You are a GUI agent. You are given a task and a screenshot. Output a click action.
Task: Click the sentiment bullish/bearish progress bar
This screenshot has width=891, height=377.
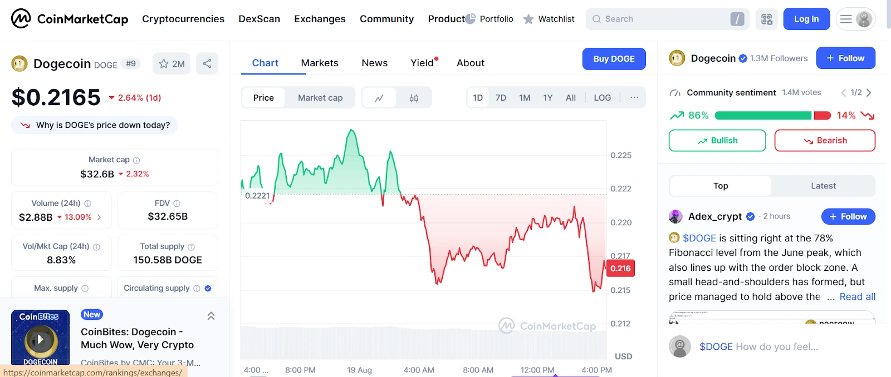coord(772,116)
